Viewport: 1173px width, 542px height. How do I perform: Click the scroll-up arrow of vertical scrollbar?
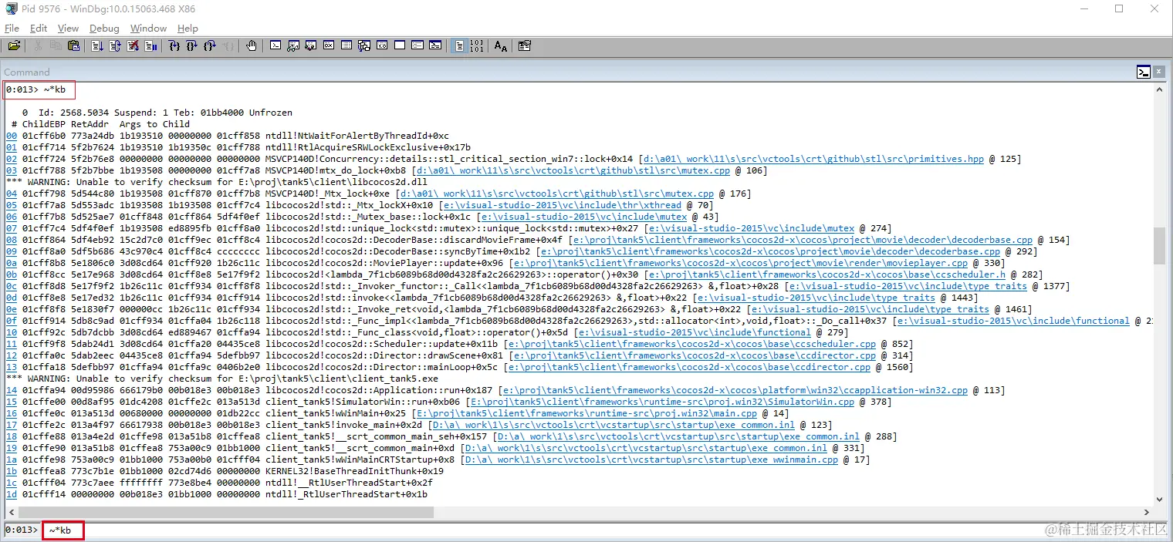point(1159,89)
